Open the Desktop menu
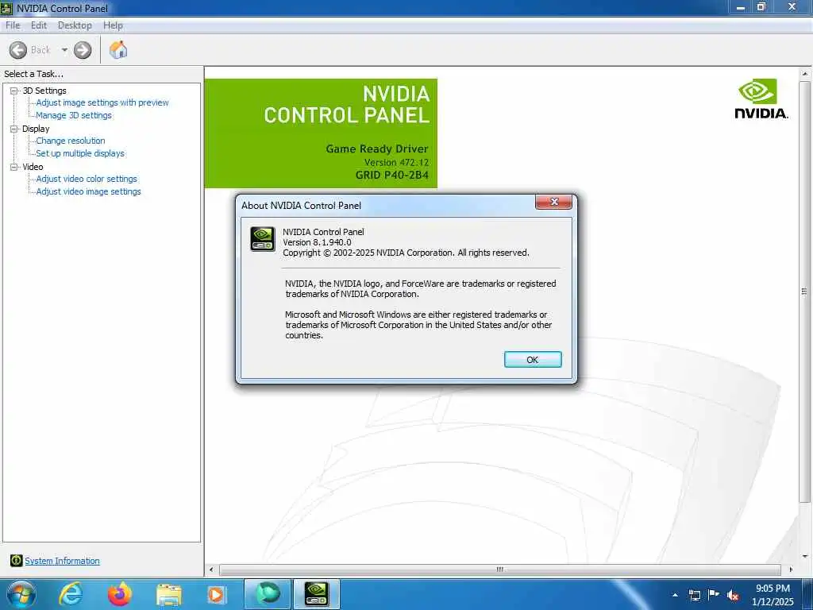Viewport: 813px width, 610px height. pos(75,25)
